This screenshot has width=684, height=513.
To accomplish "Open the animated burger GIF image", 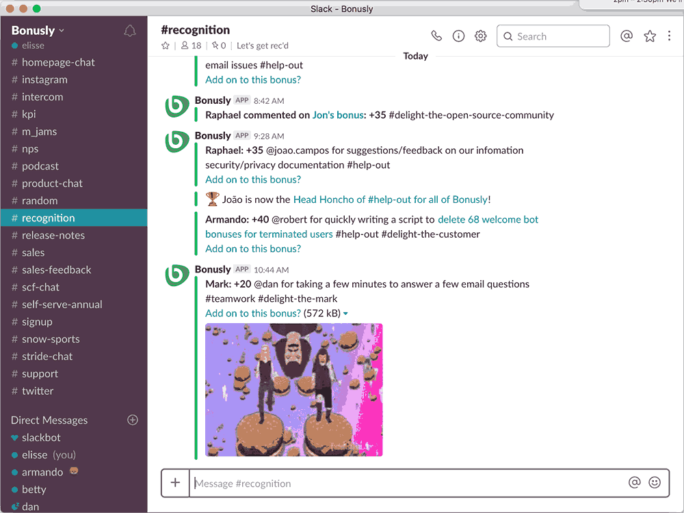I will (x=293, y=390).
